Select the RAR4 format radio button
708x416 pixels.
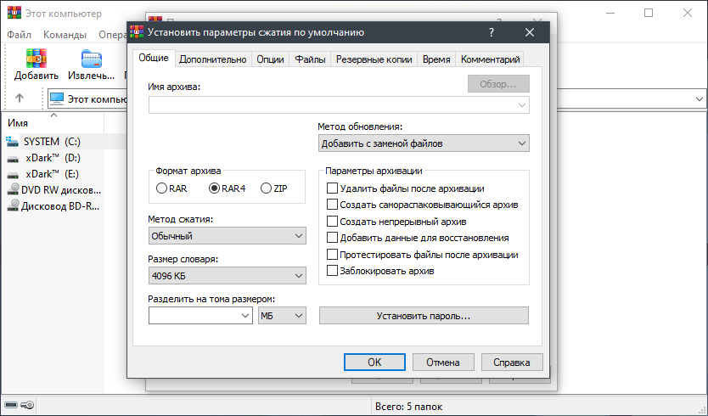pos(214,188)
